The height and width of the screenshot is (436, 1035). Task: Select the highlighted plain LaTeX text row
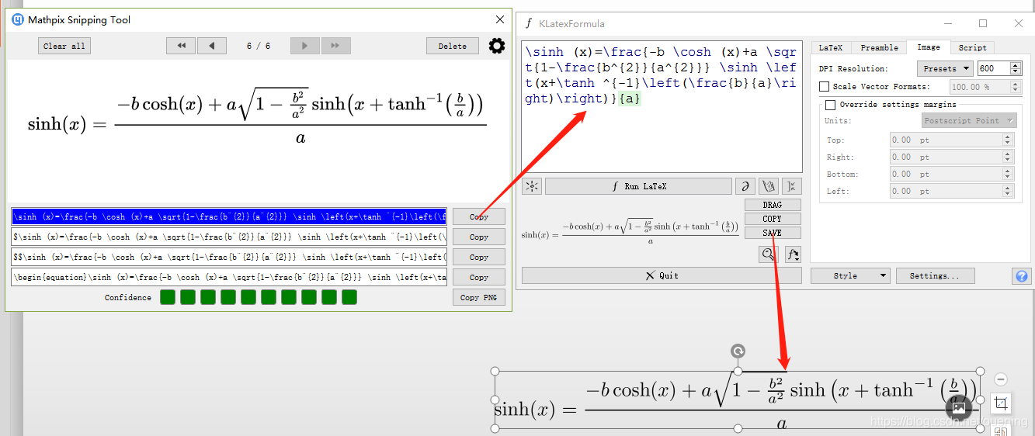[x=229, y=216]
